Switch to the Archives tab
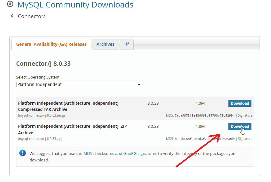The image size is (271, 182). (105, 44)
